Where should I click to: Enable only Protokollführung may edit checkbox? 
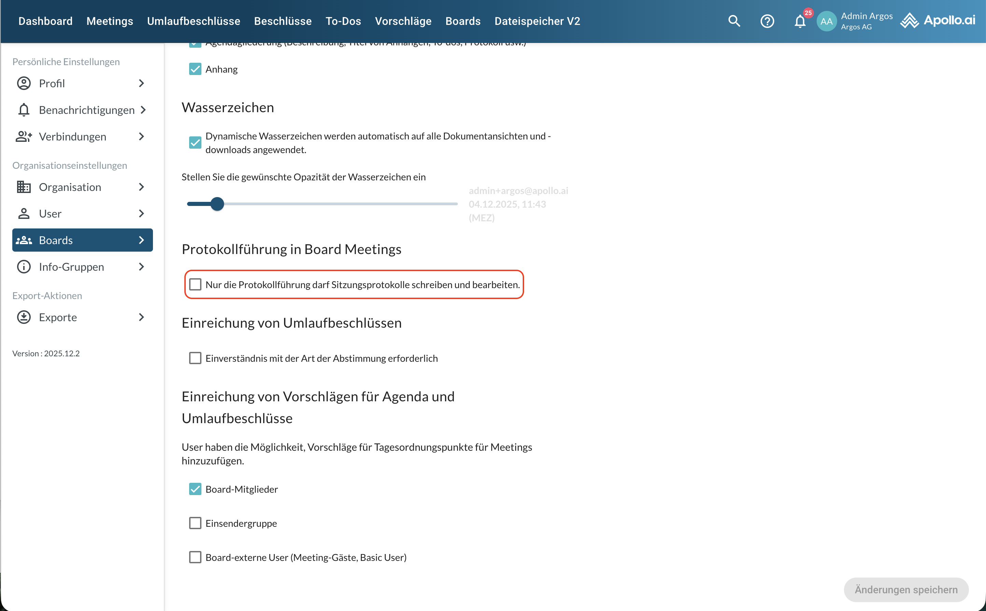click(195, 284)
